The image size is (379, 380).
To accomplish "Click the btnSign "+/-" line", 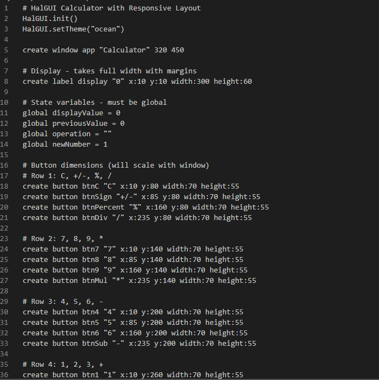I will pos(141,197).
